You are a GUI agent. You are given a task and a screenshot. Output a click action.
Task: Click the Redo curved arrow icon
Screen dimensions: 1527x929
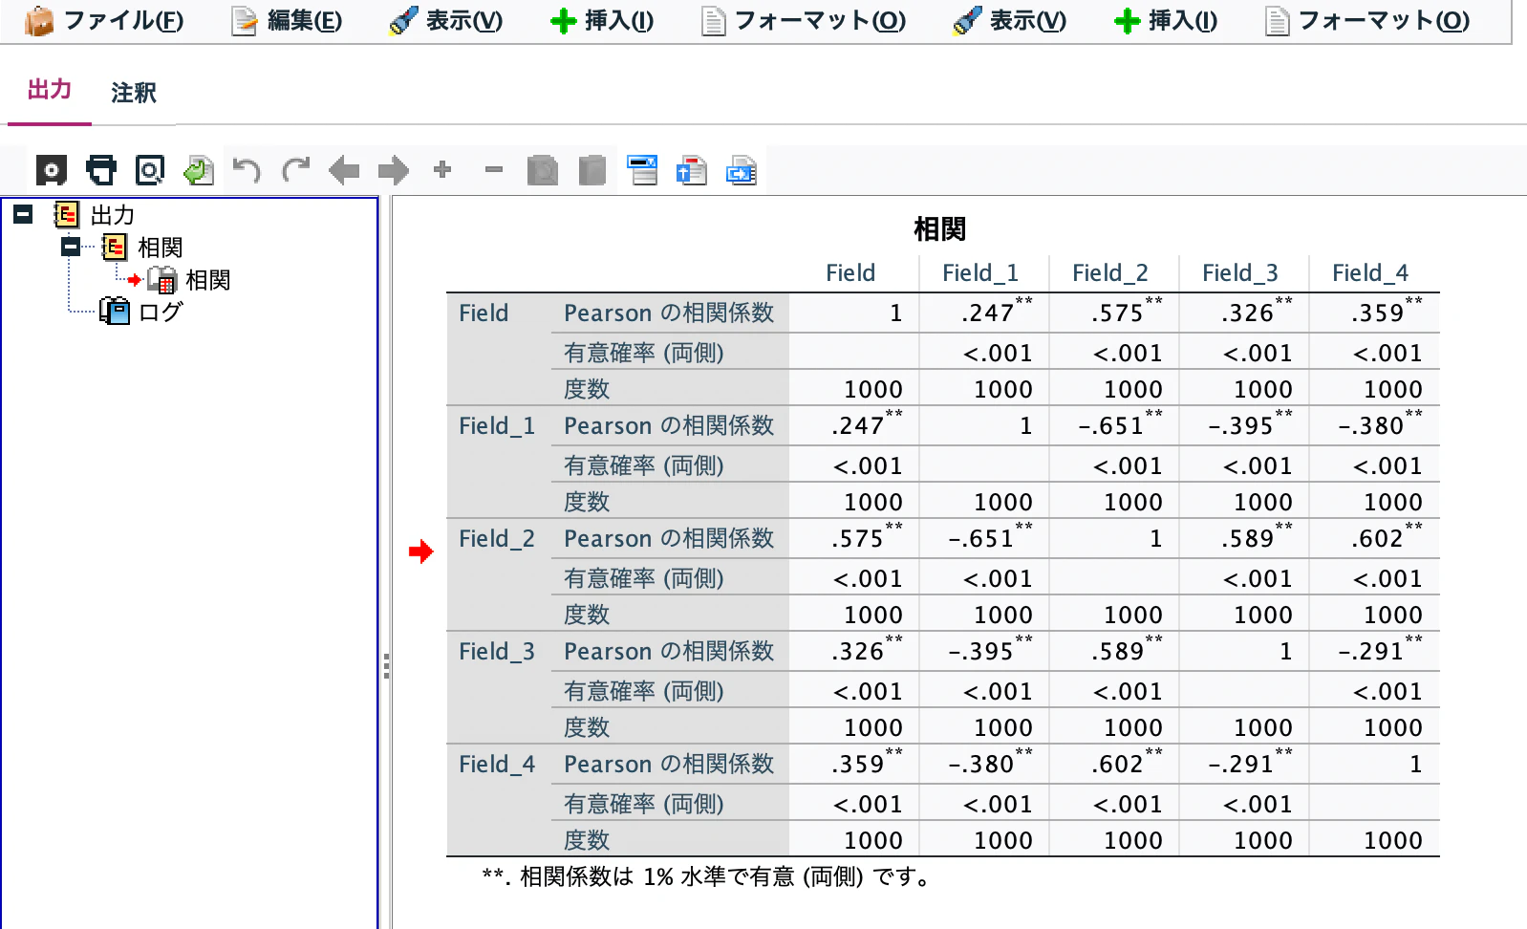(296, 171)
